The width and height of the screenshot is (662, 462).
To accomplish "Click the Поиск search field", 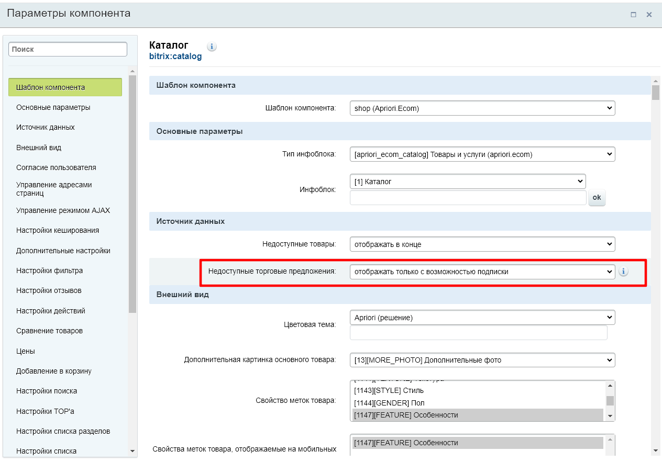I will (x=68, y=49).
